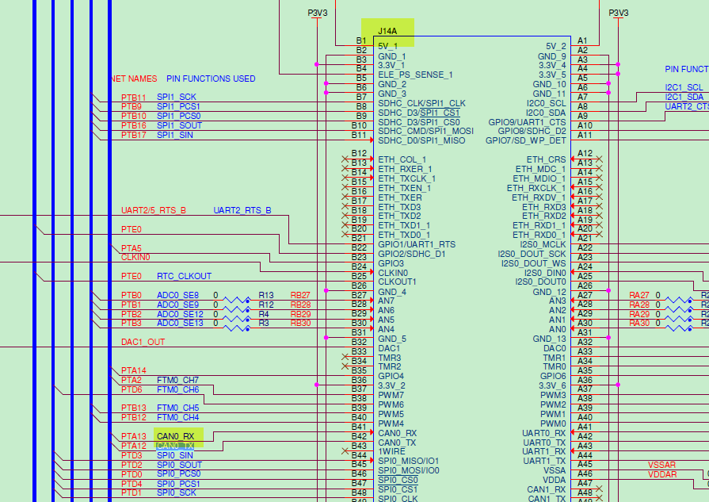This screenshot has height=502, width=709.
Task: Click net label PTD4
Action: 132,484
